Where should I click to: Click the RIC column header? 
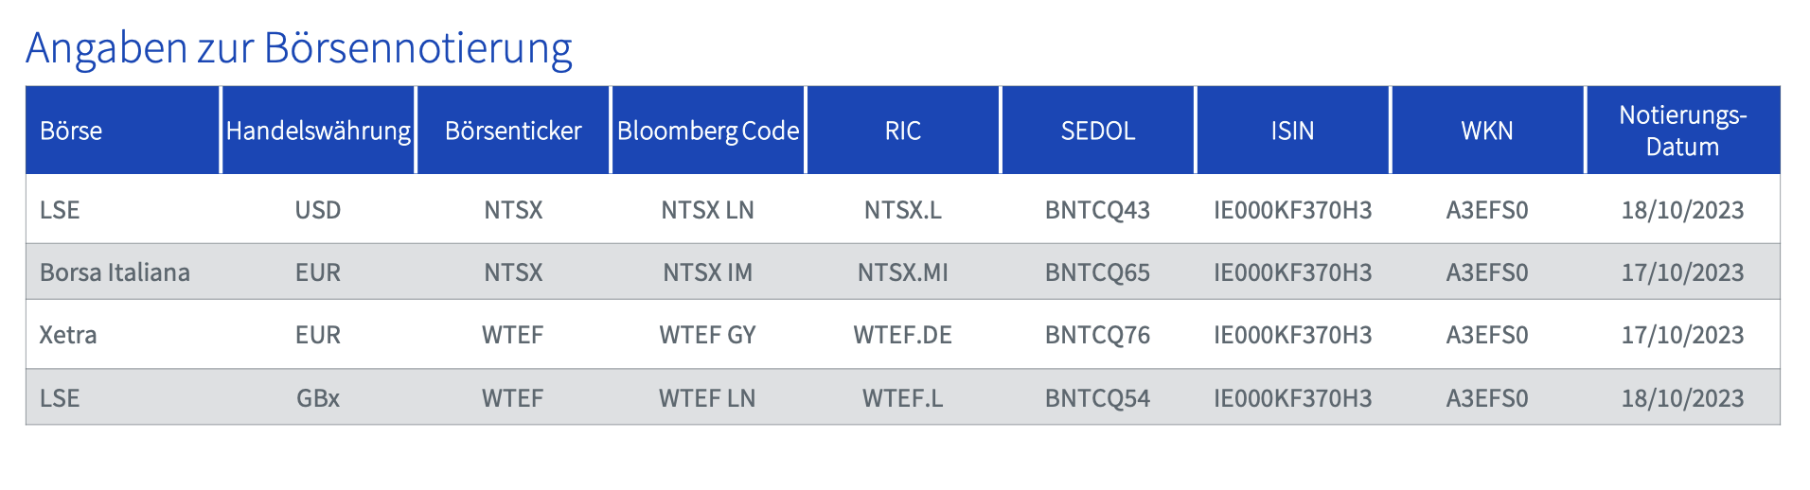pyautogui.click(x=903, y=131)
